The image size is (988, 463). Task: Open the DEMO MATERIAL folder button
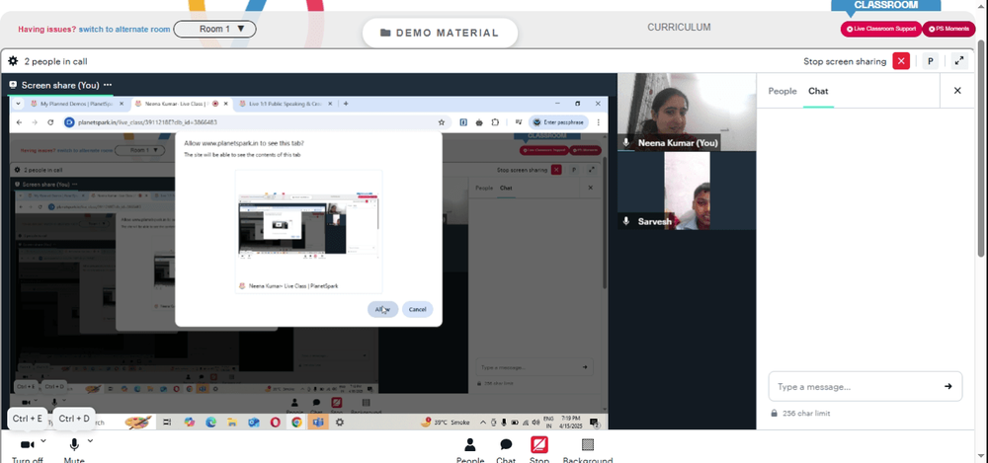(x=440, y=33)
